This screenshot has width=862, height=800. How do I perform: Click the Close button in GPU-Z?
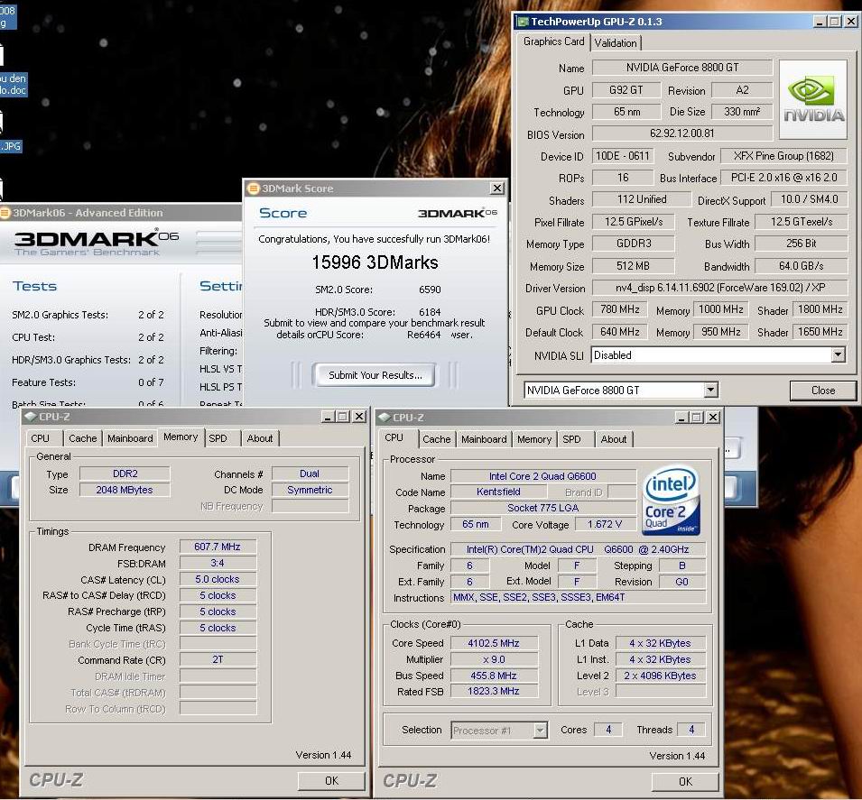click(823, 391)
